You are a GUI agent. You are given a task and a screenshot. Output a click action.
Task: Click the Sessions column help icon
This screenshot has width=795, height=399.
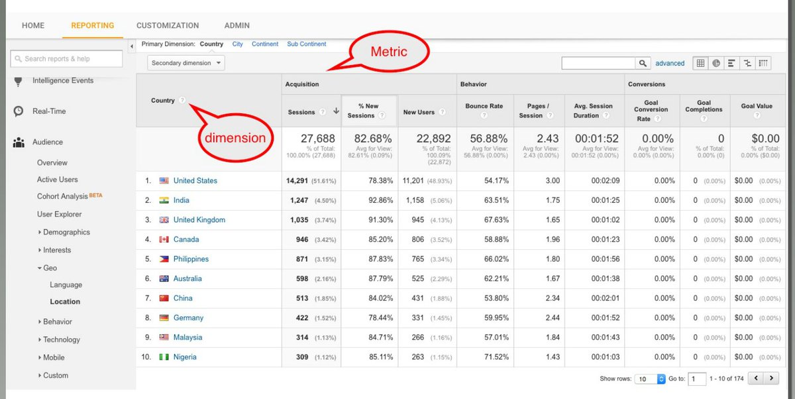[323, 112]
